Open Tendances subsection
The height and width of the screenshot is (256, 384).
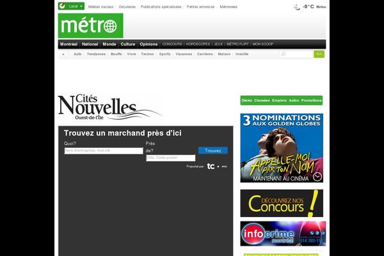tap(96, 54)
